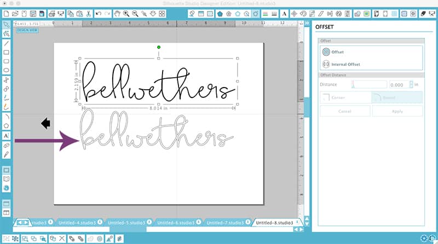Screen dimensions: 438x244
Task: Open the settings gear at the bottom right
Action: (424, 239)
